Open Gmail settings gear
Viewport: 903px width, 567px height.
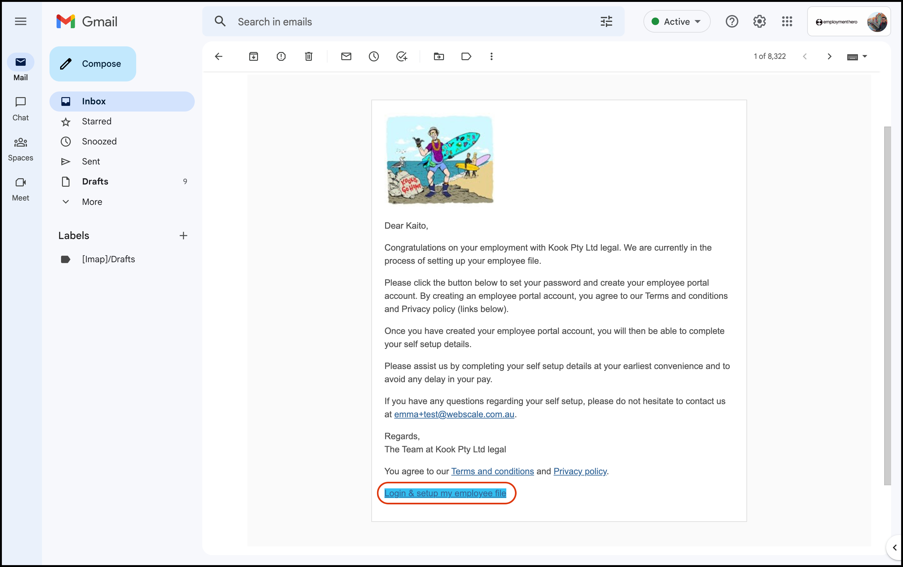[759, 22]
